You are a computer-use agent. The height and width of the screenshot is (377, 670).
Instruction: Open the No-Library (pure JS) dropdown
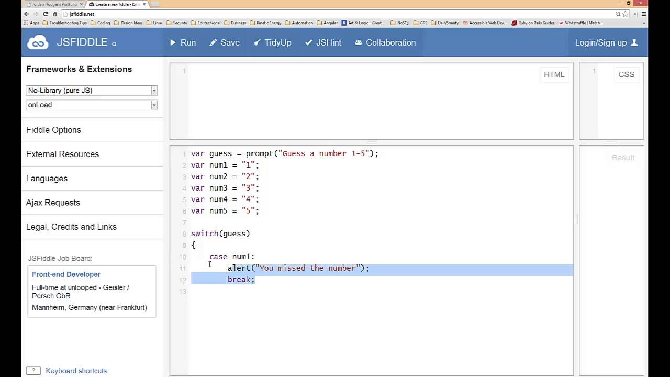(x=92, y=91)
